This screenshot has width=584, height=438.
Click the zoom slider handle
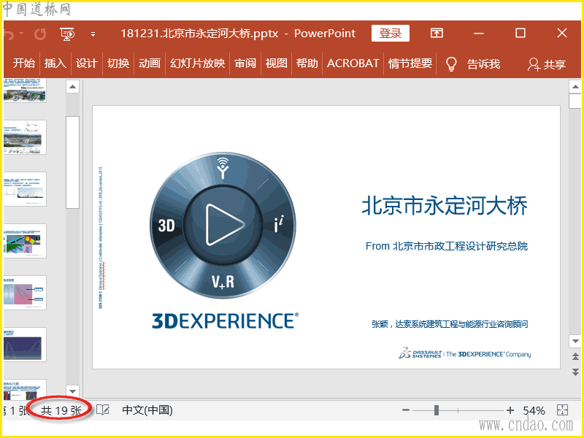tap(436, 410)
